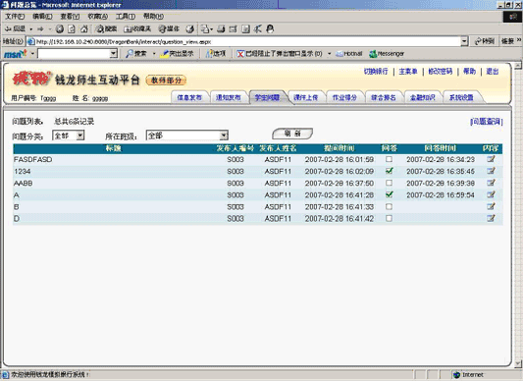The width and height of the screenshot is (523, 381).
Task: Click the 退出 logout link
Action: pos(493,71)
